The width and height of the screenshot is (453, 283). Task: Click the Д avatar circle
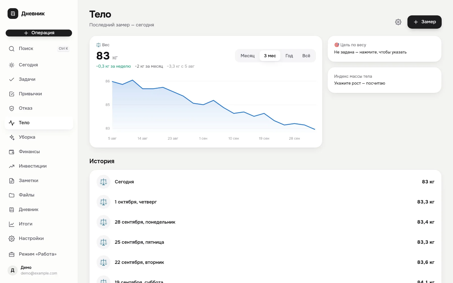coord(13,270)
